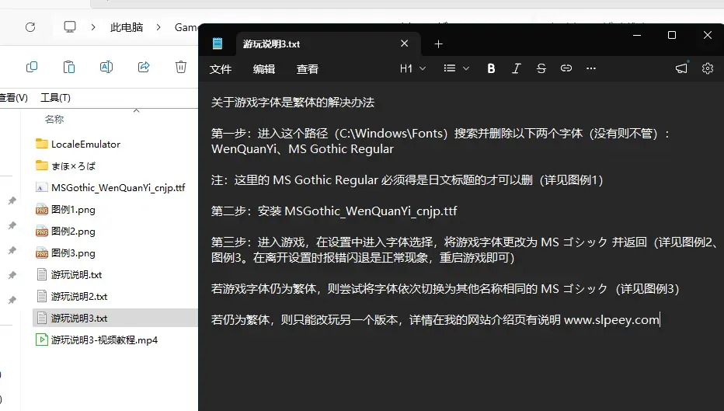The width and height of the screenshot is (724, 411).
Task: Expand chevron before 此电脑 in breadcrumb
Action: click(93, 27)
